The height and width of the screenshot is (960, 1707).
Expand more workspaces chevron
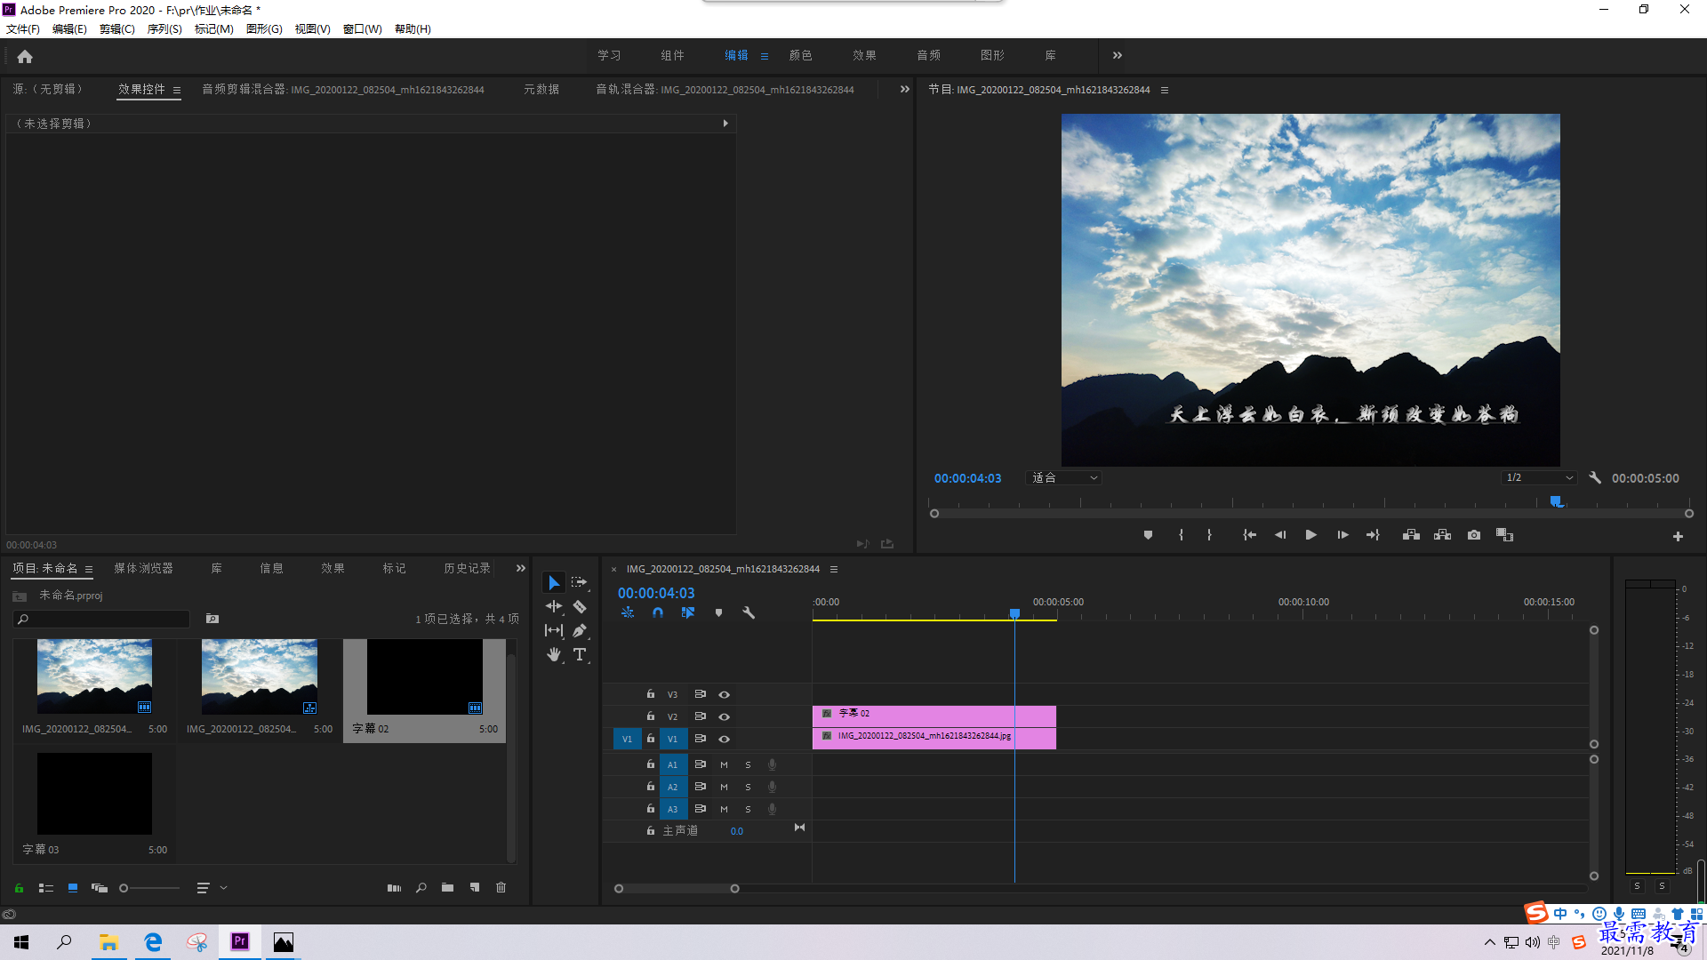1117,55
